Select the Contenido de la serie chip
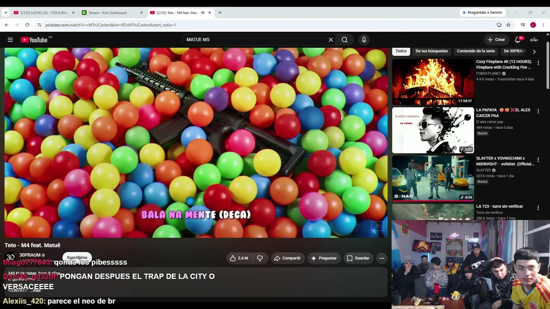The height and width of the screenshot is (309, 550). coord(476,51)
